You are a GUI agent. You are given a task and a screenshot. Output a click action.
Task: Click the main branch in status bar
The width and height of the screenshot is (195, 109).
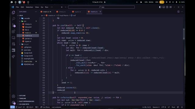point(19,107)
